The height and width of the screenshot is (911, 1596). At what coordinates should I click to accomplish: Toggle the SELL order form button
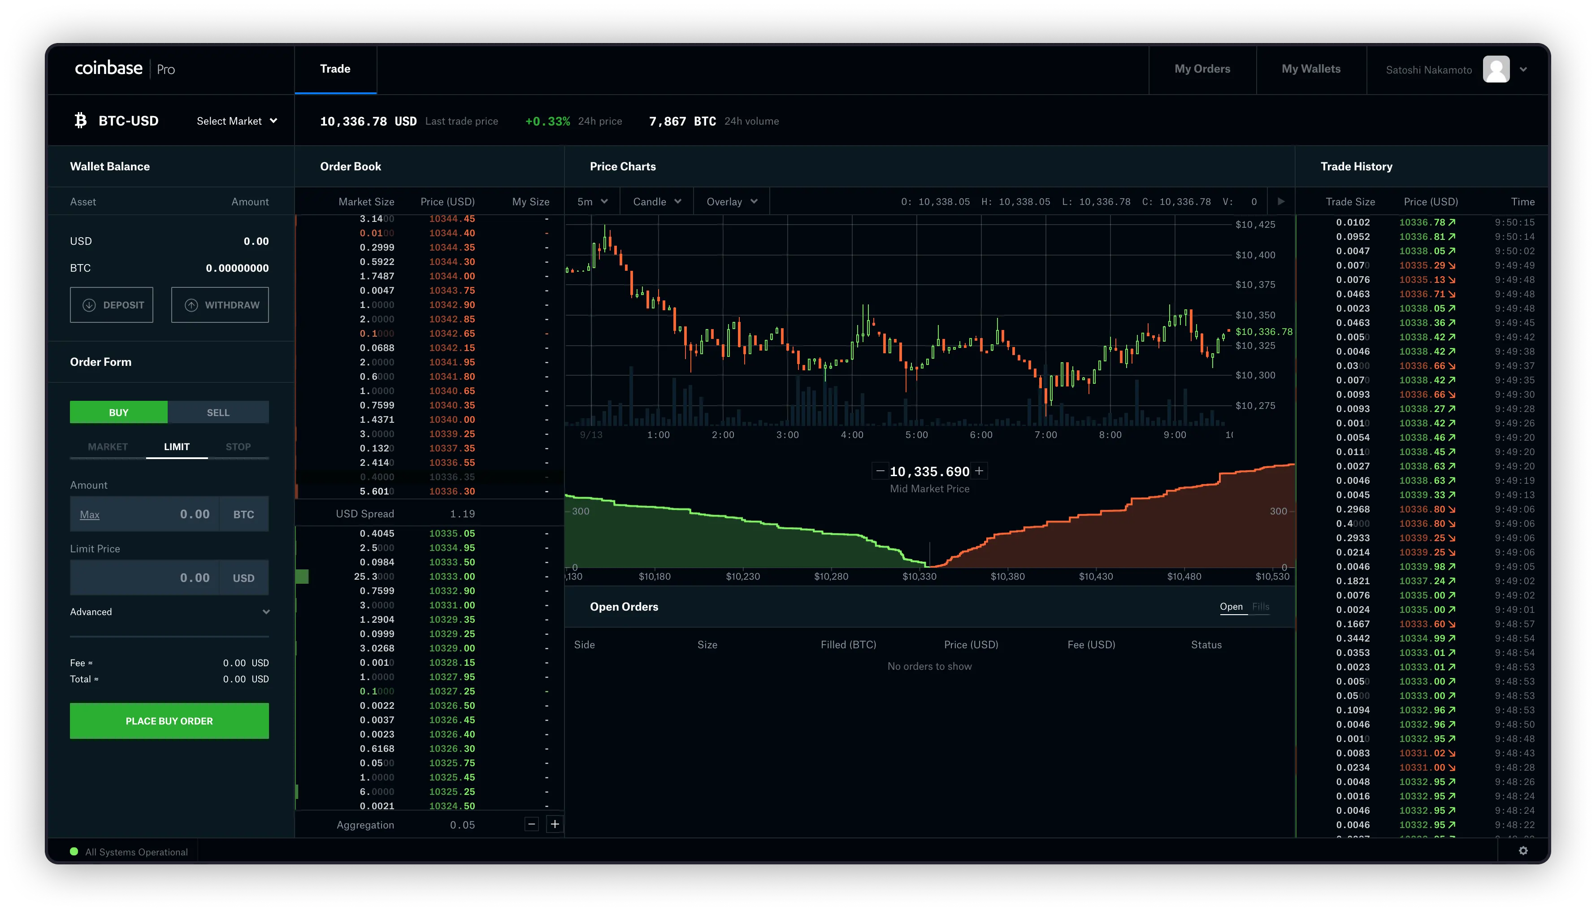(x=218, y=411)
